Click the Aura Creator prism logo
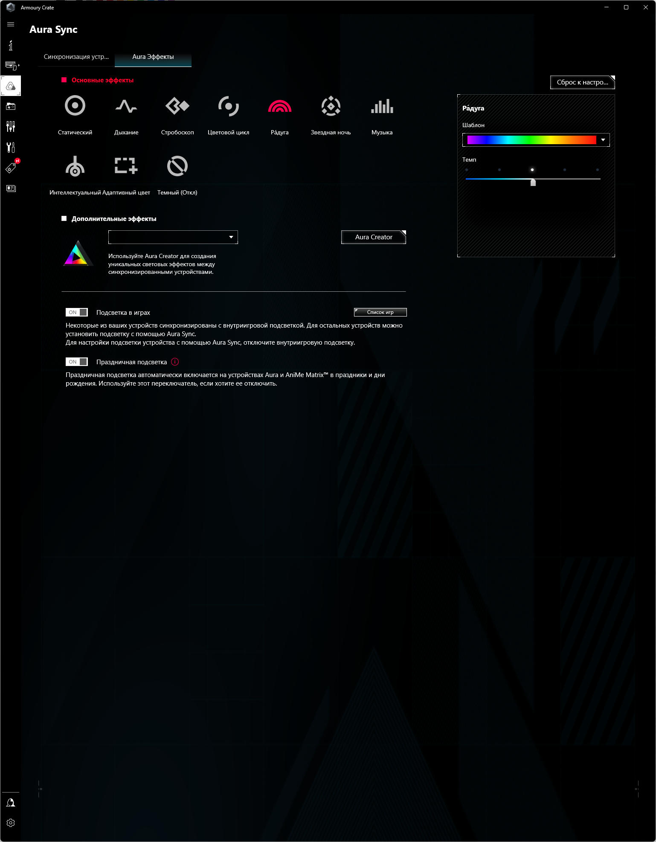The height and width of the screenshot is (842, 656). [x=78, y=253]
